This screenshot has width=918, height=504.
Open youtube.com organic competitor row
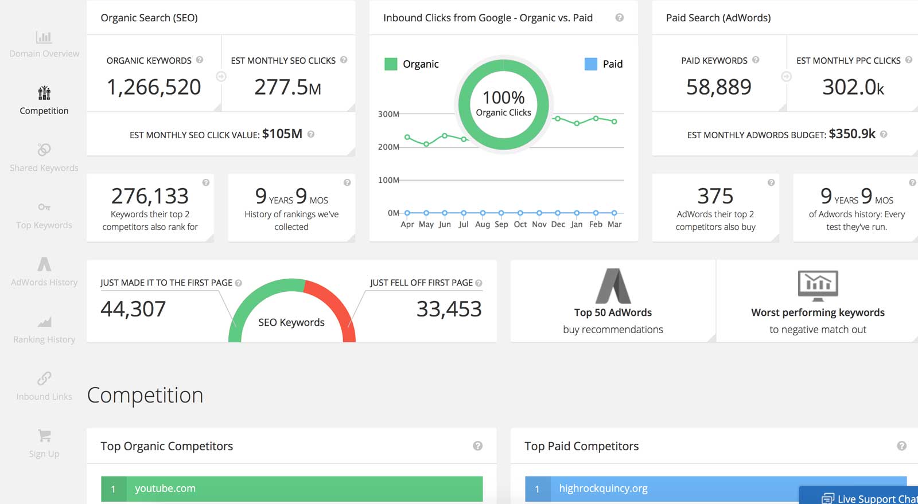pyautogui.click(x=291, y=489)
